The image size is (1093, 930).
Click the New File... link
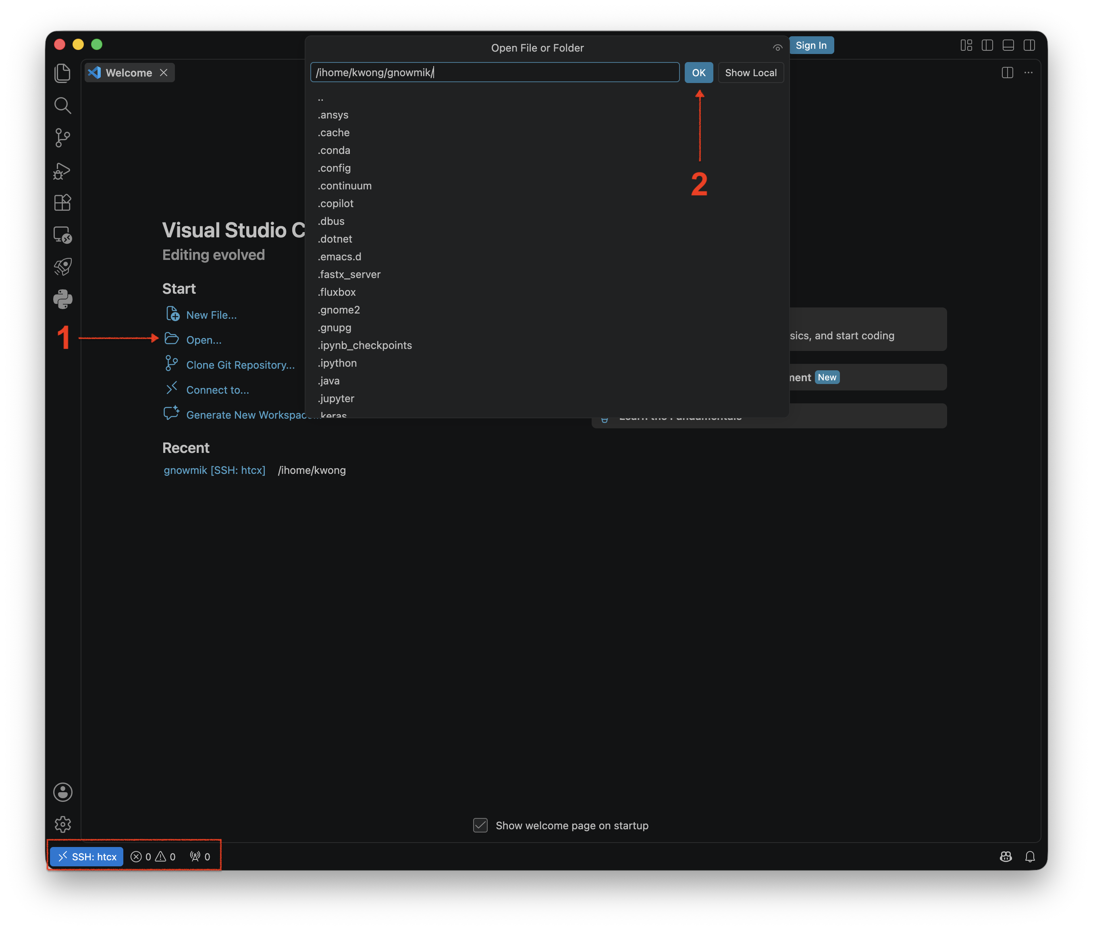pyautogui.click(x=211, y=315)
